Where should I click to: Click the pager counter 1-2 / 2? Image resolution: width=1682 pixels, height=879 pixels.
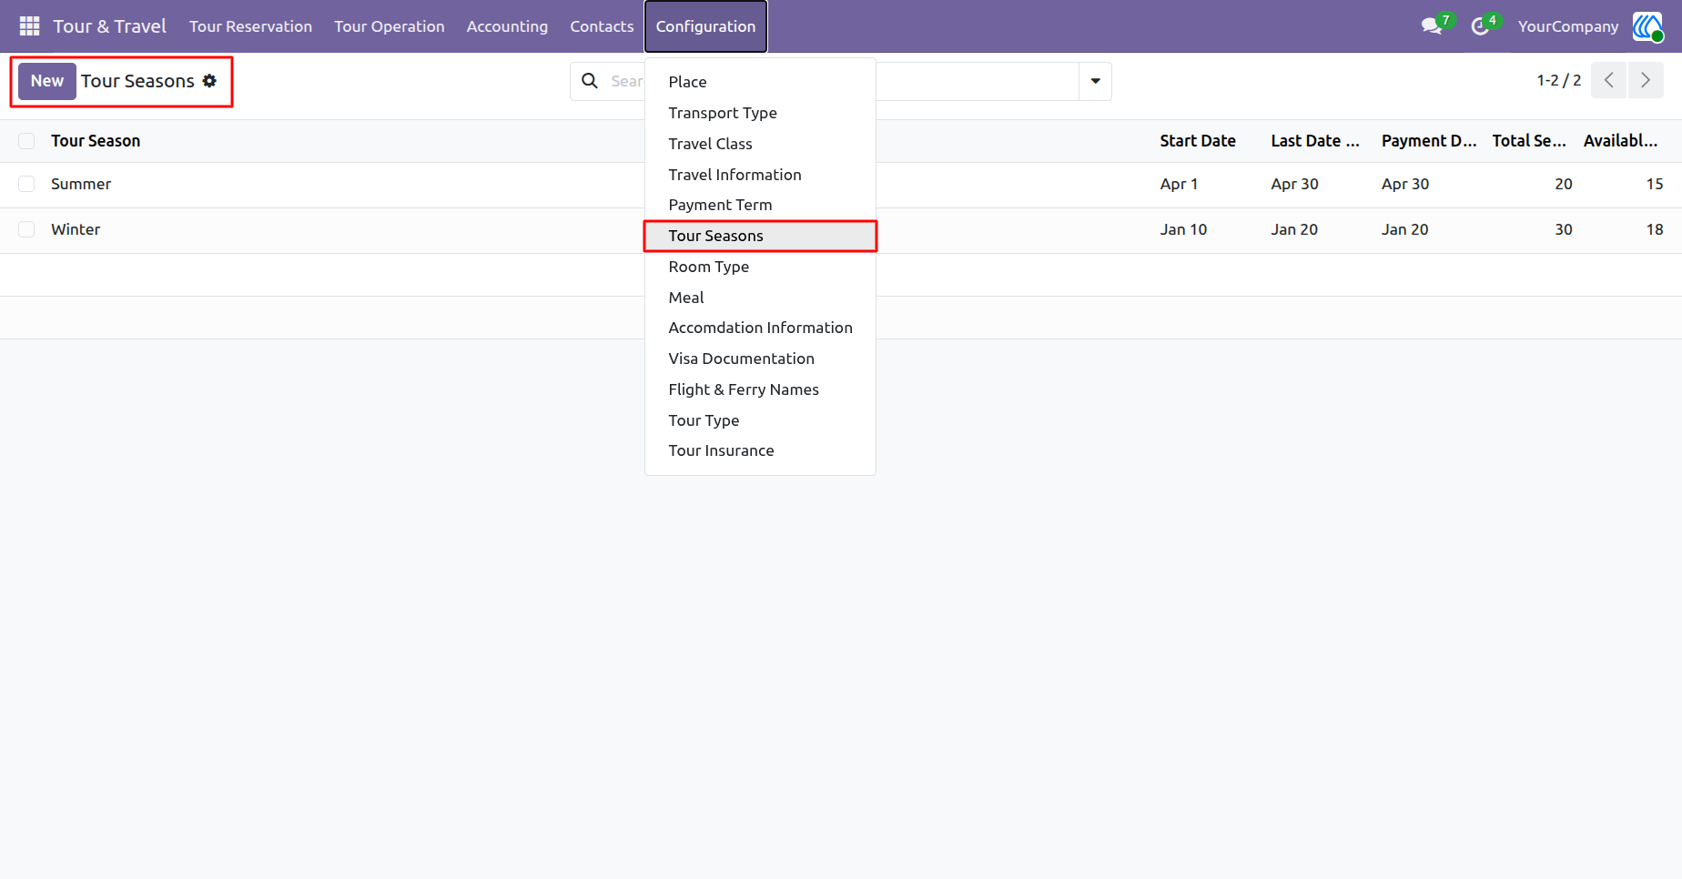click(x=1559, y=80)
